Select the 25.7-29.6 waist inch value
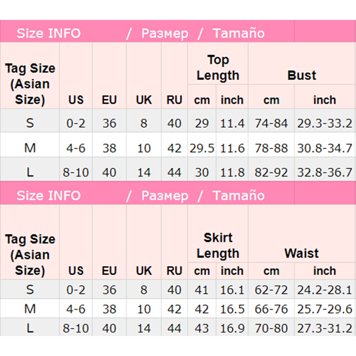Viewport: 356px width, 356px height. tap(325, 309)
